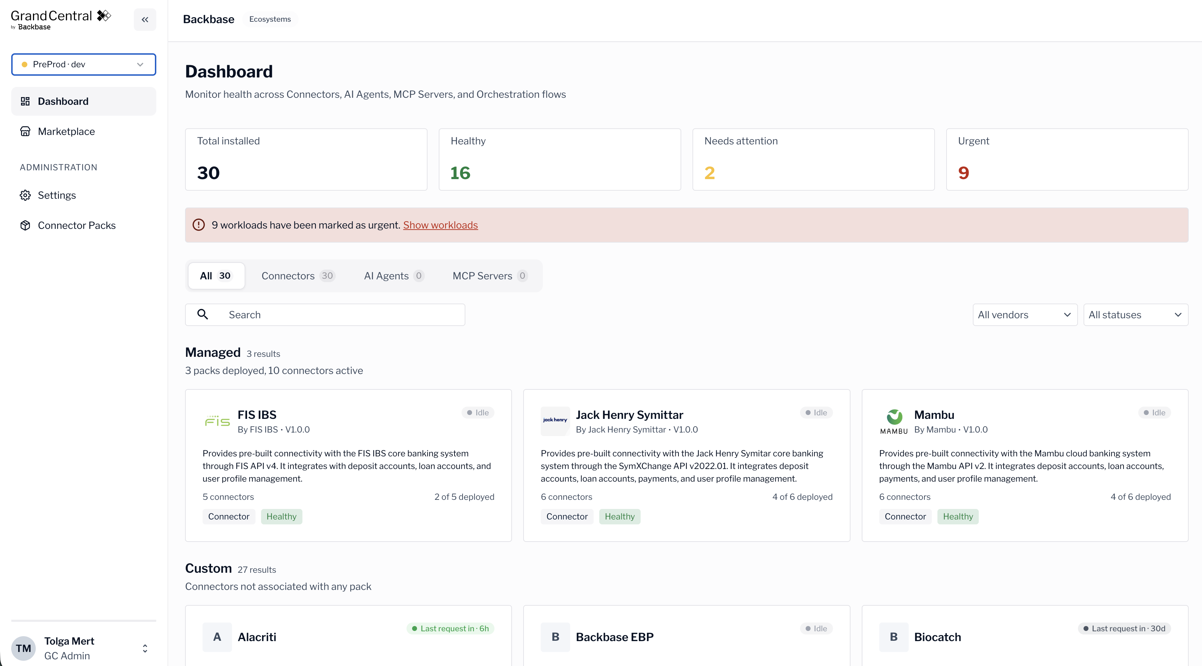Viewport: 1202px width, 666px height.
Task: Click '4 of 6 deployed' on Jack Henry Symittar
Action: 803,497
